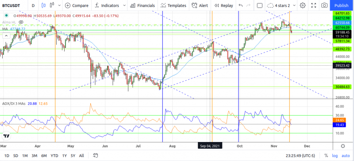Select the candlestick chart style icon
The image size is (354, 161).
(44, 5)
